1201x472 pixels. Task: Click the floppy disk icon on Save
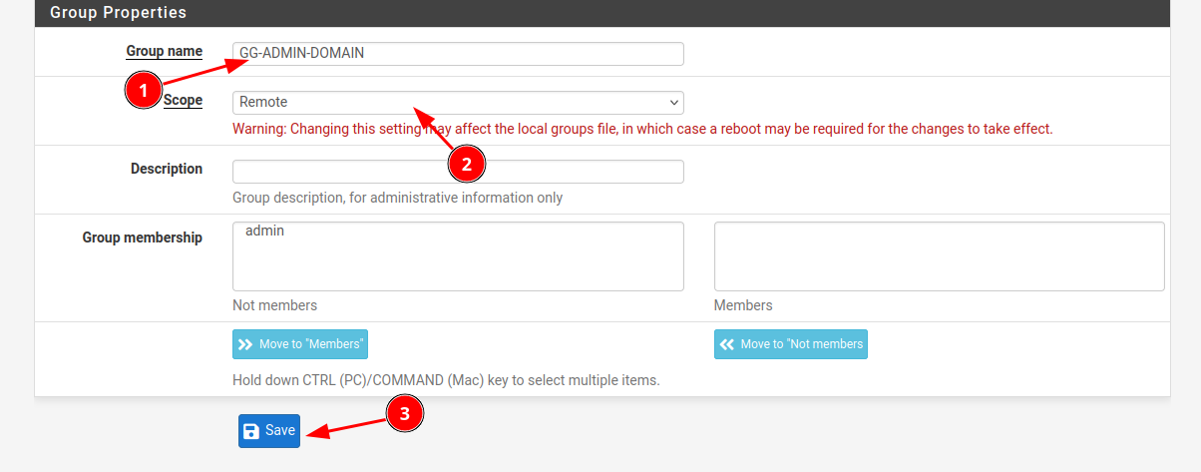tap(251, 431)
